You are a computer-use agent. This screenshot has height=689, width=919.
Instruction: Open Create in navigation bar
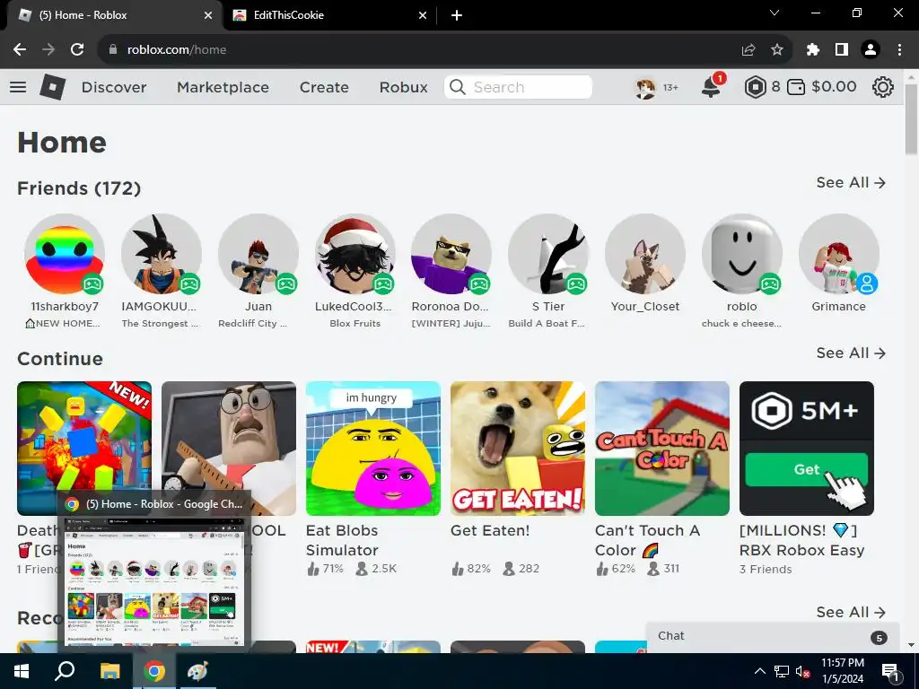click(x=324, y=87)
